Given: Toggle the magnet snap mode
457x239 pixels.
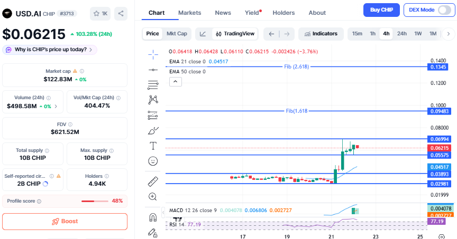Looking at the screenshot, I should [x=153, y=217].
